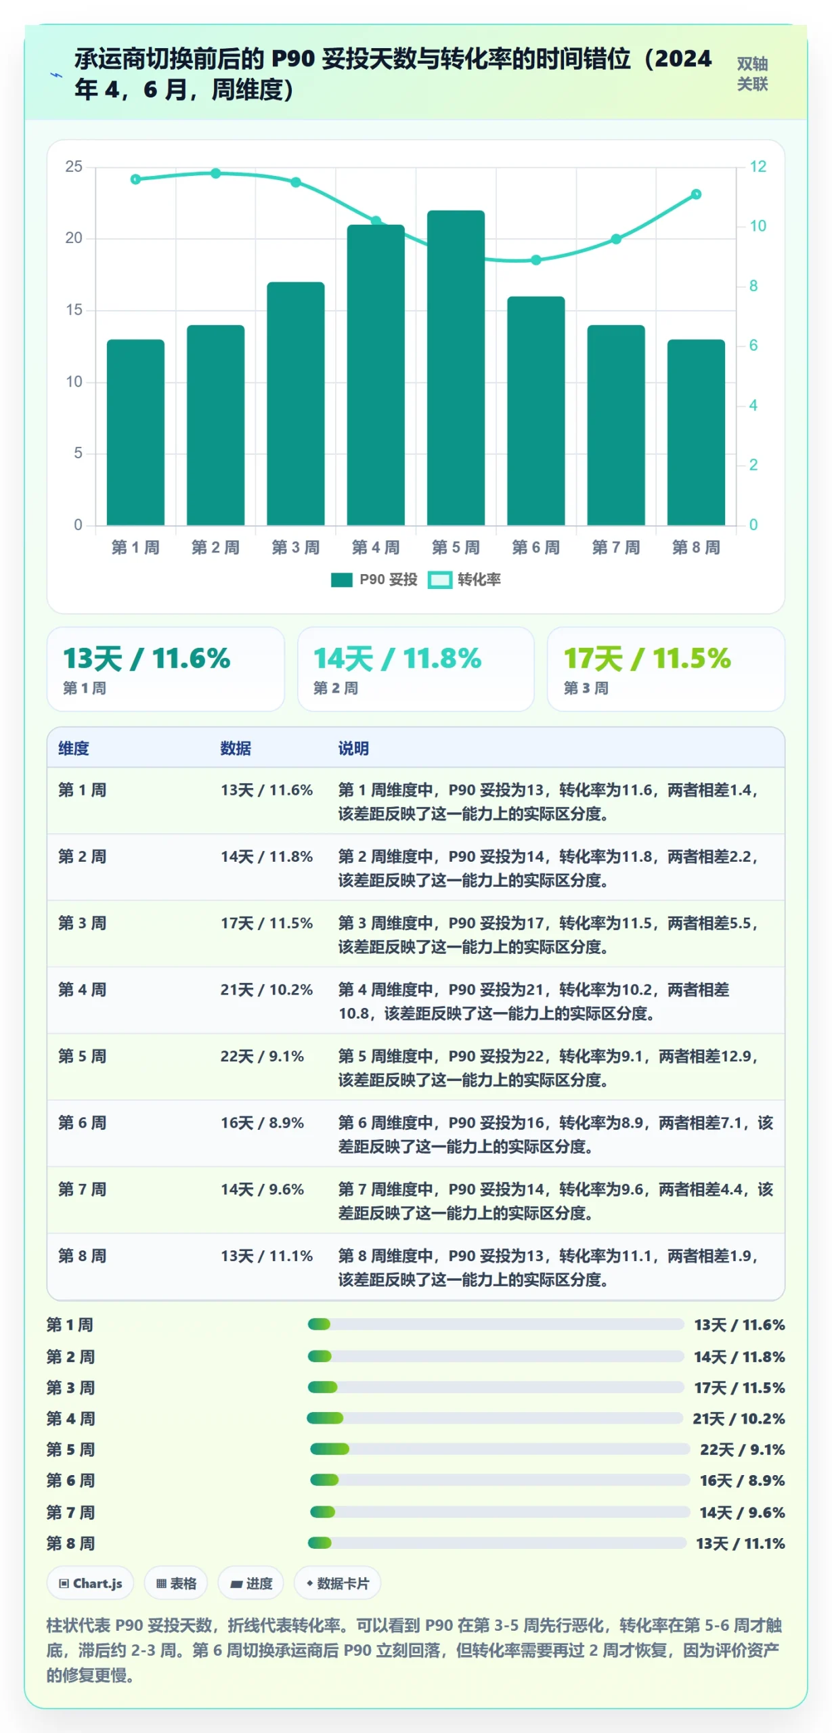Click the tallest bar for 第 5 周
The height and width of the screenshot is (1733, 832).
456,368
